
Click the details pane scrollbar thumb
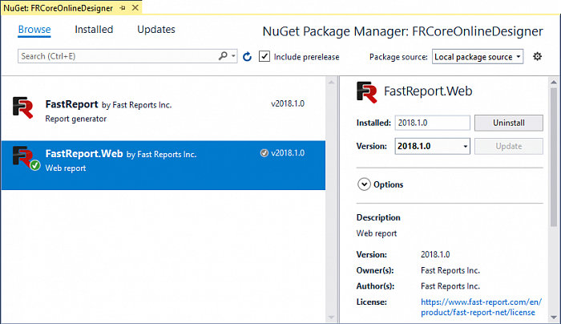(554, 157)
